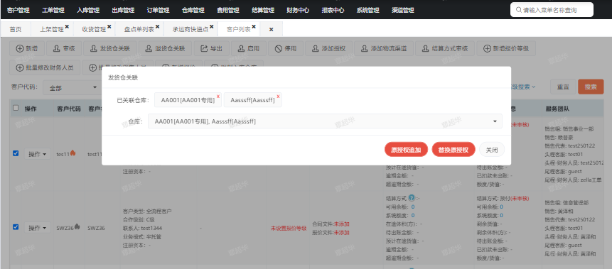Click the orange 搜索 search button
The image size is (612, 269).
tap(591, 87)
